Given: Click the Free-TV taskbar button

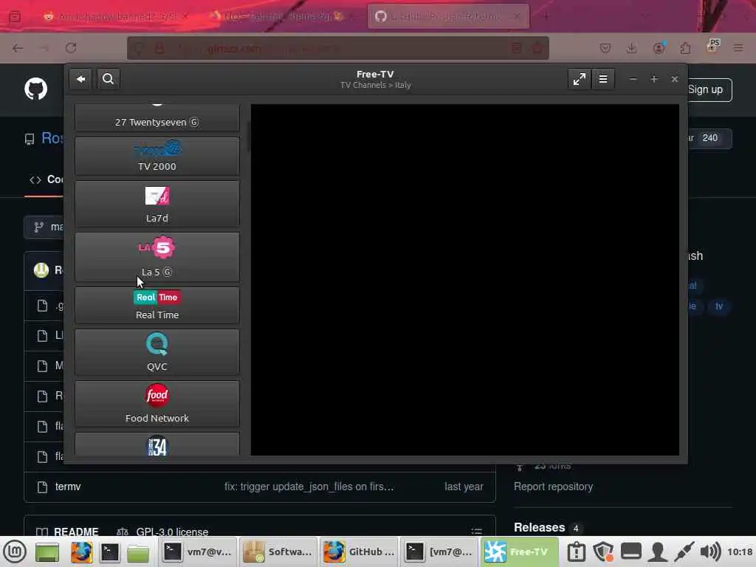Looking at the screenshot, I should click(x=520, y=552).
